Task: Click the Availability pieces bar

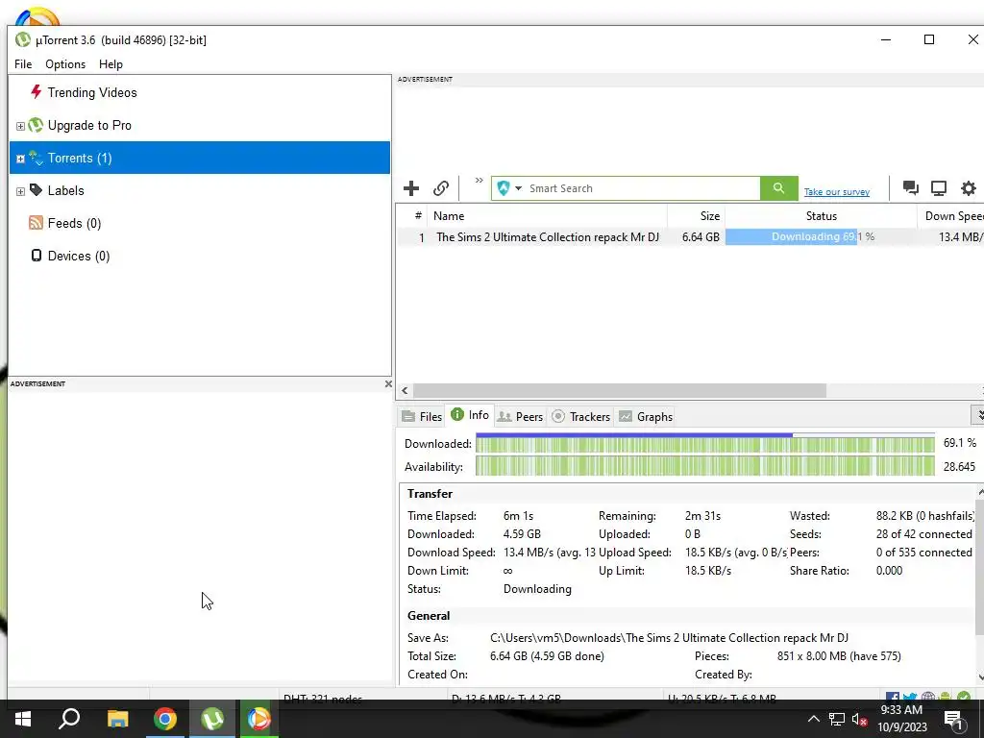Action: pos(704,466)
